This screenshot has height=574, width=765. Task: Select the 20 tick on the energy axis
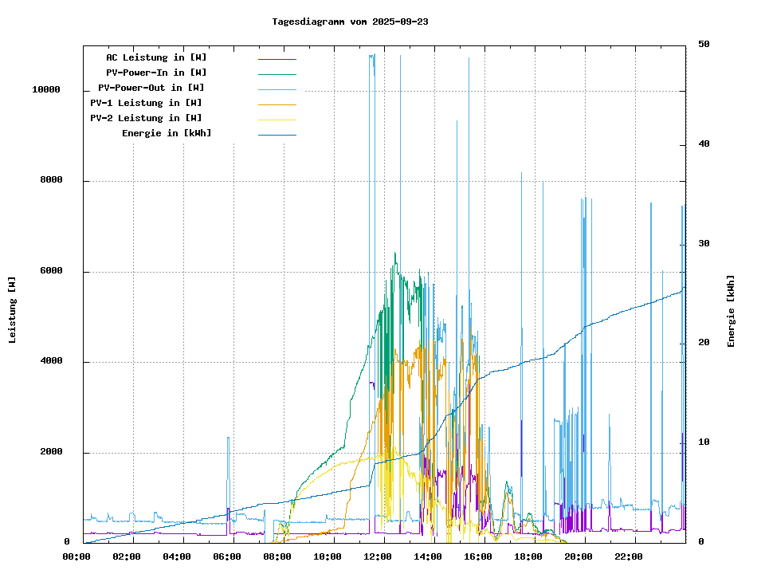[704, 343]
